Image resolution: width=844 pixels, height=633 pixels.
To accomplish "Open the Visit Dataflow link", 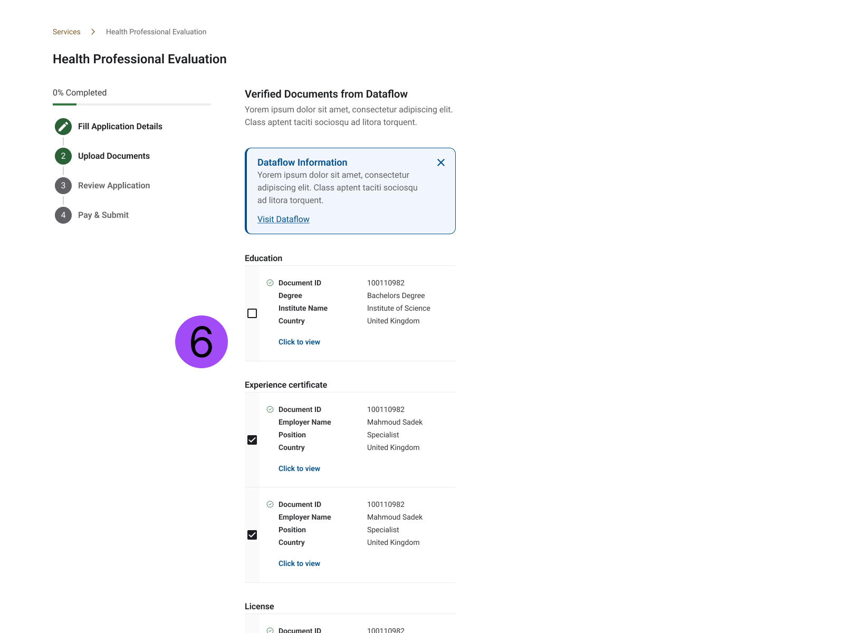I will click(283, 219).
